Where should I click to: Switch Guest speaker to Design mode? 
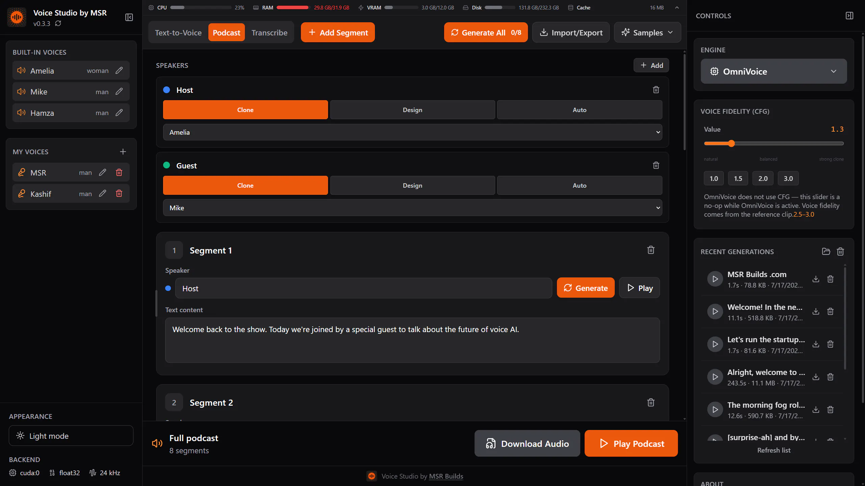pyautogui.click(x=412, y=185)
